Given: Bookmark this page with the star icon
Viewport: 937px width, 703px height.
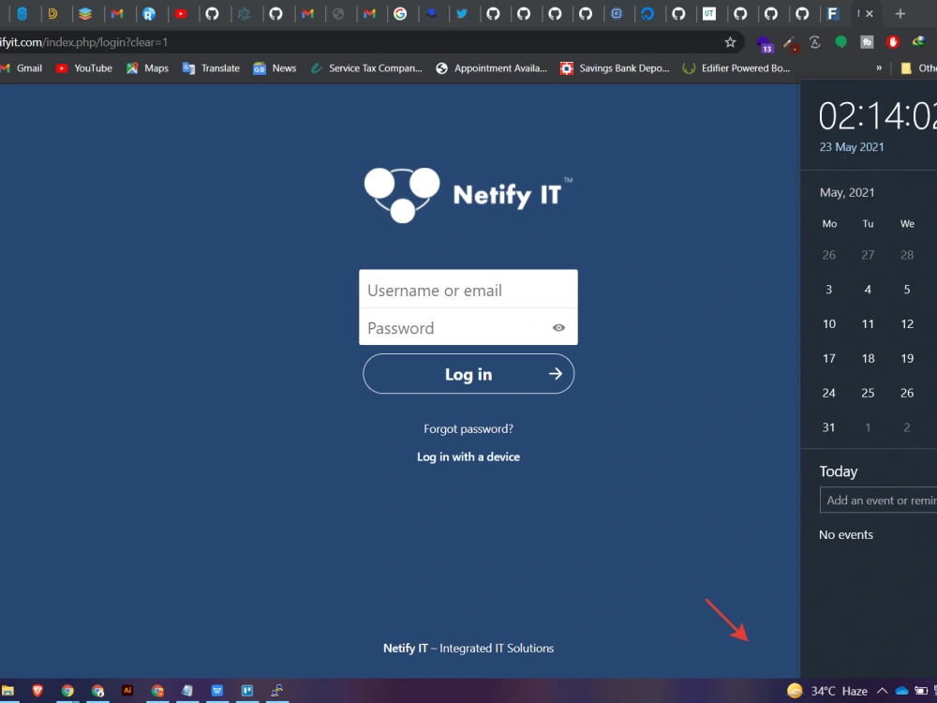Looking at the screenshot, I should [730, 42].
